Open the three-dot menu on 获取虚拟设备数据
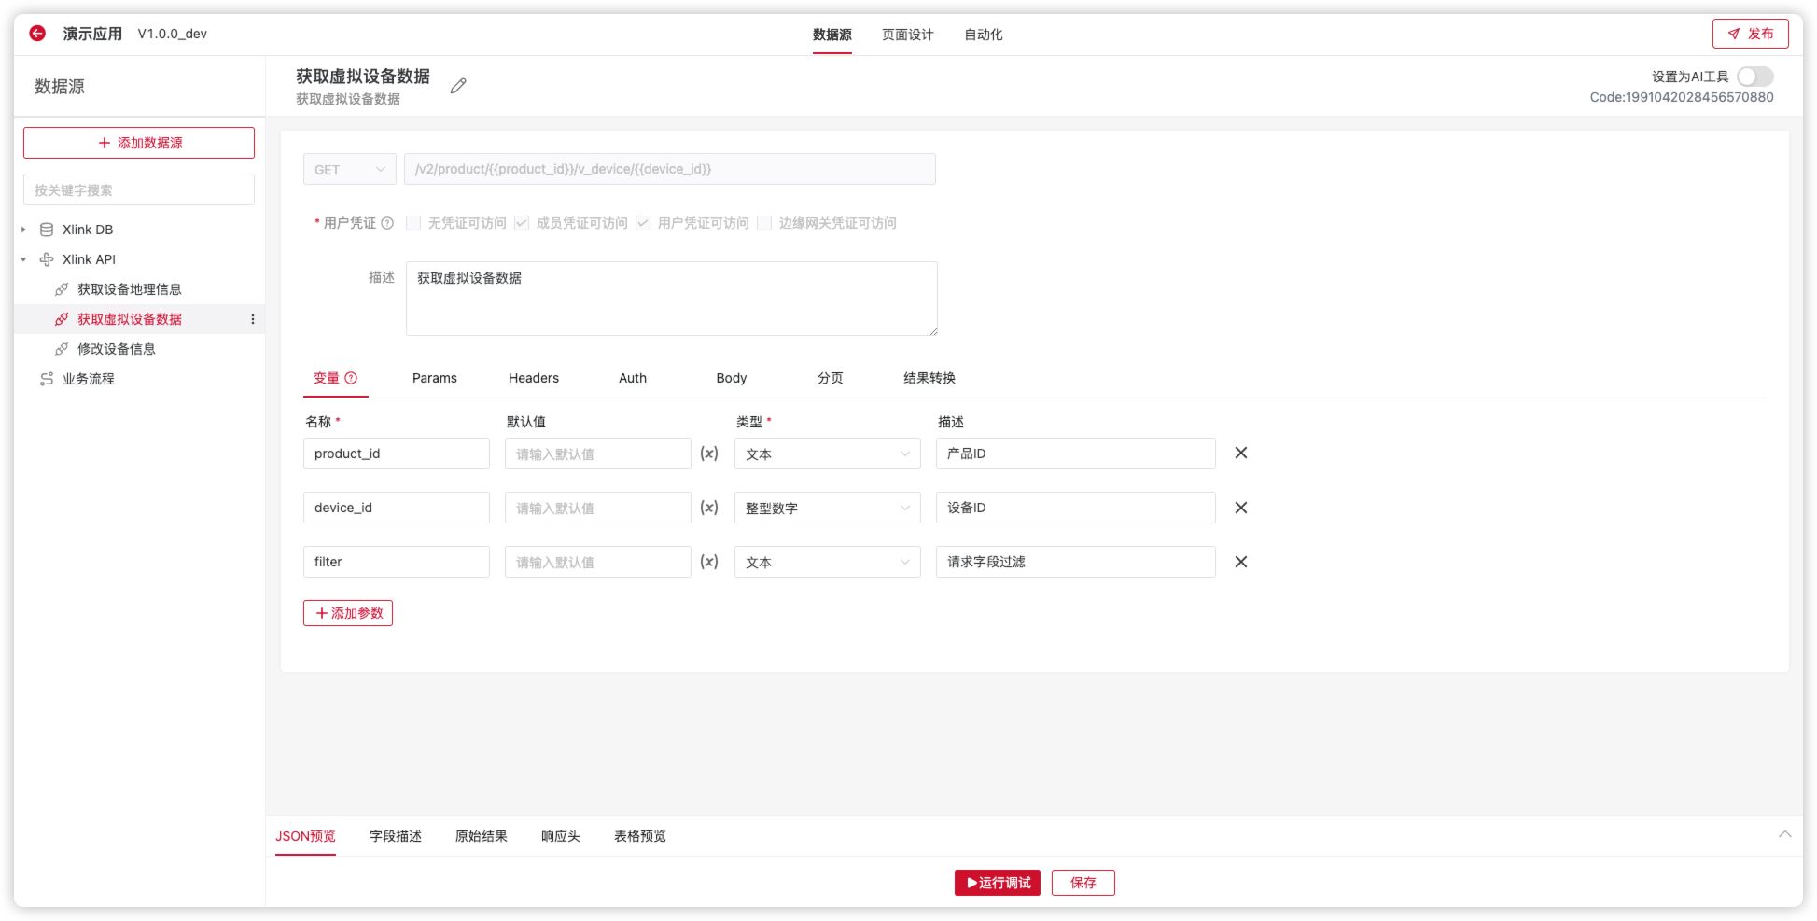Viewport: 1817px width, 921px height. point(252,319)
